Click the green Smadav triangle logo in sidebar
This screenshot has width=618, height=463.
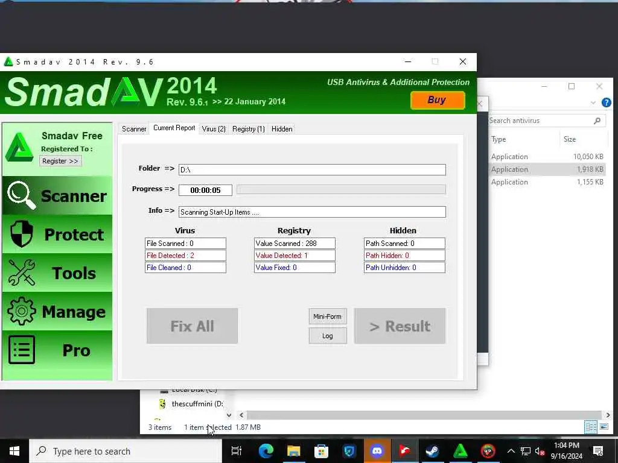(19, 148)
